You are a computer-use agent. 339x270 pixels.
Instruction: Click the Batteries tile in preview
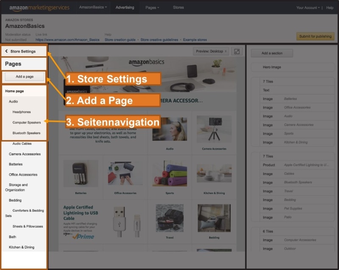(x=81, y=177)
